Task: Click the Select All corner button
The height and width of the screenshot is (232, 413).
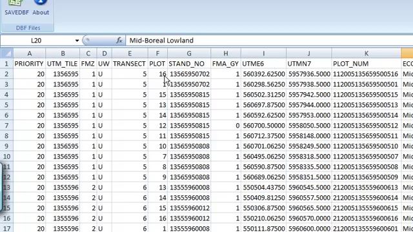Action: 6,53
